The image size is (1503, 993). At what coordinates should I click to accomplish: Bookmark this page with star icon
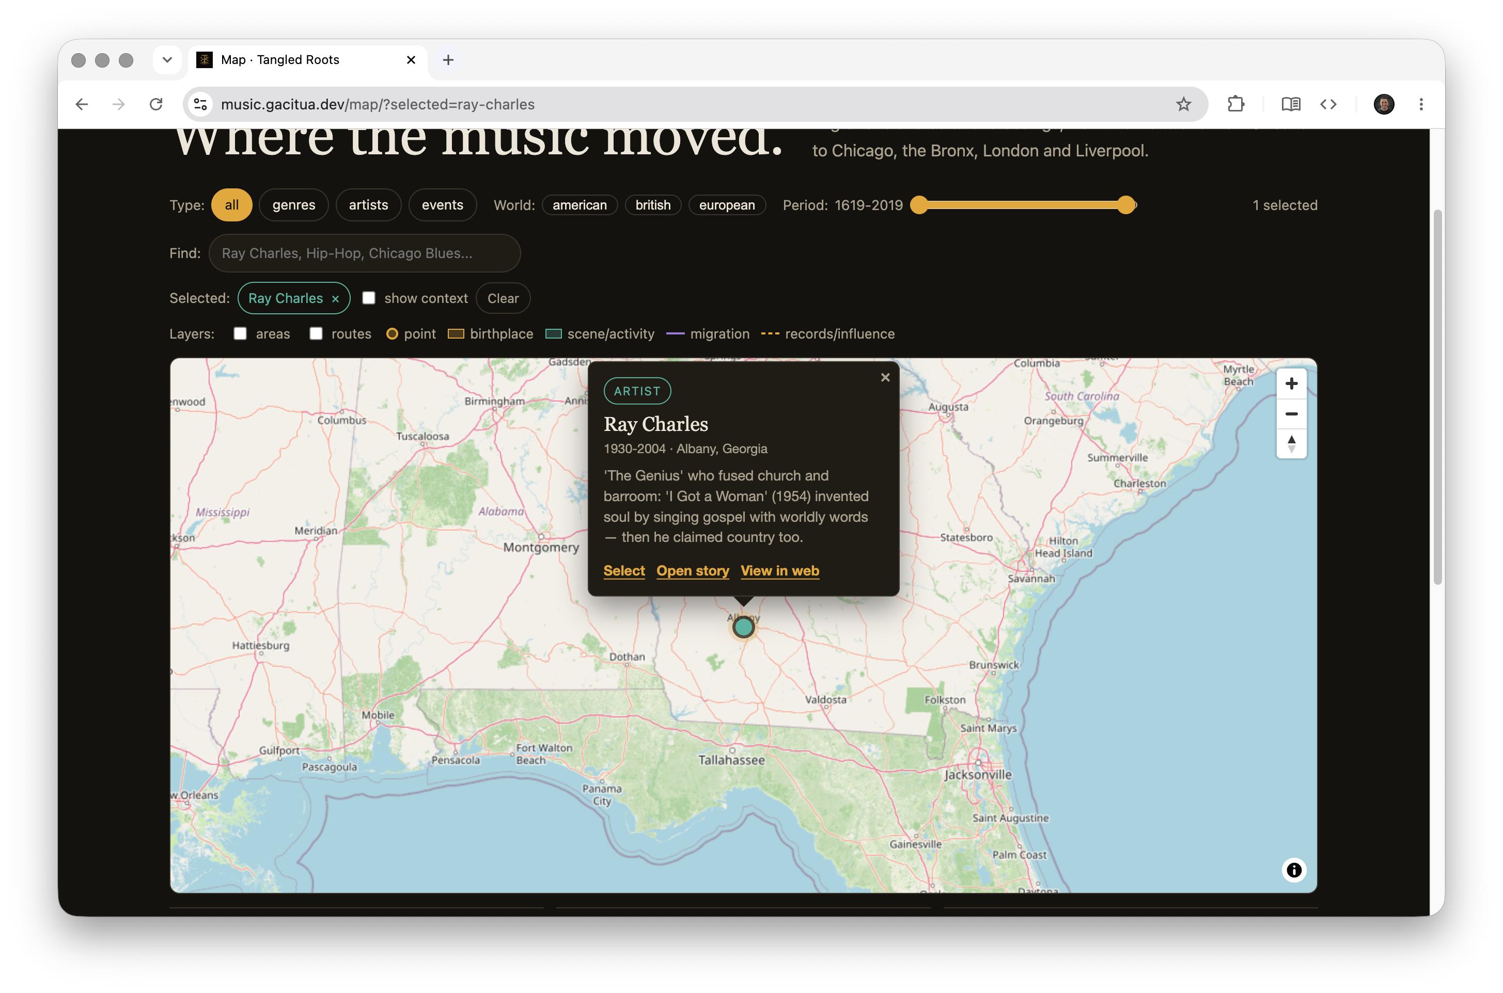(1183, 104)
